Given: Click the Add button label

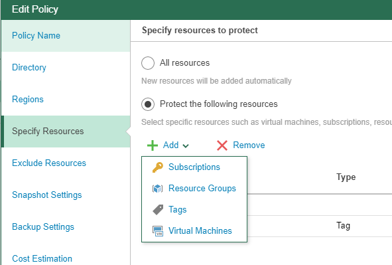Looking at the screenshot, I should tap(170, 145).
